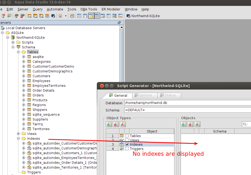Open the Automate menu
Screen dimensions: 251x175
(55, 9)
